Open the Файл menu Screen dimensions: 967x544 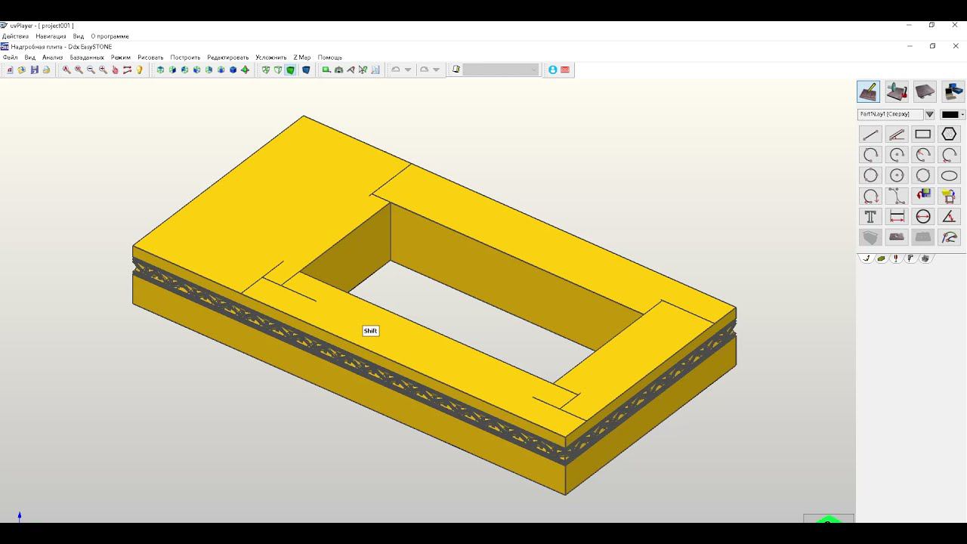click(11, 57)
